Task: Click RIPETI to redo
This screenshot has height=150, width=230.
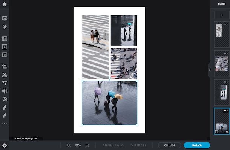Action: click(138, 145)
